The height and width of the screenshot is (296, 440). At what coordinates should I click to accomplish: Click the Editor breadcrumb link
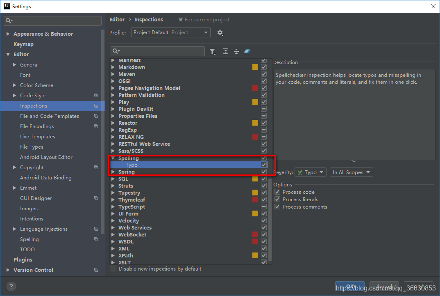click(x=117, y=20)
